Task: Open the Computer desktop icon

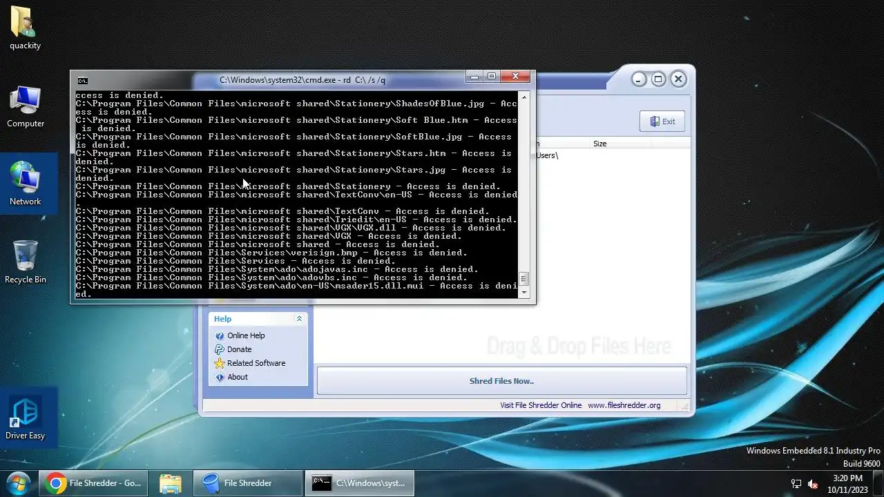Action: [x=26, y=107]
